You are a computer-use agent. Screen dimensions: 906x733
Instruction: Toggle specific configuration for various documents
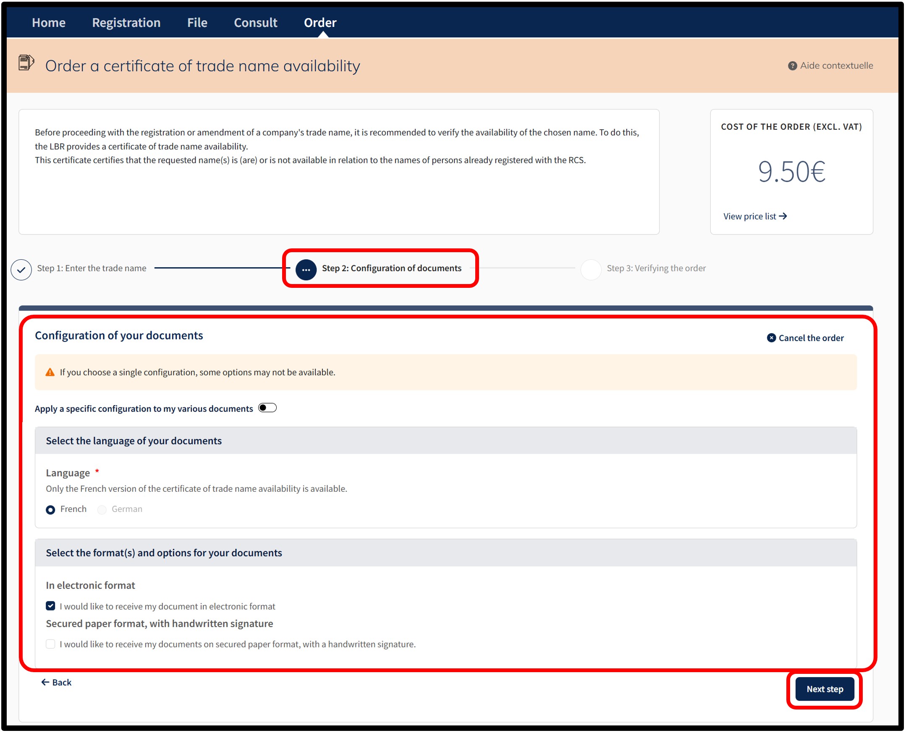click(x=267, y=408)
